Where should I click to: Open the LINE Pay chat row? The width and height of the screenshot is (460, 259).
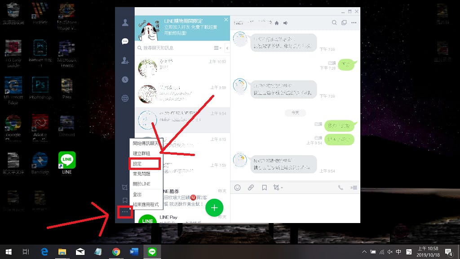pos(182,218)
